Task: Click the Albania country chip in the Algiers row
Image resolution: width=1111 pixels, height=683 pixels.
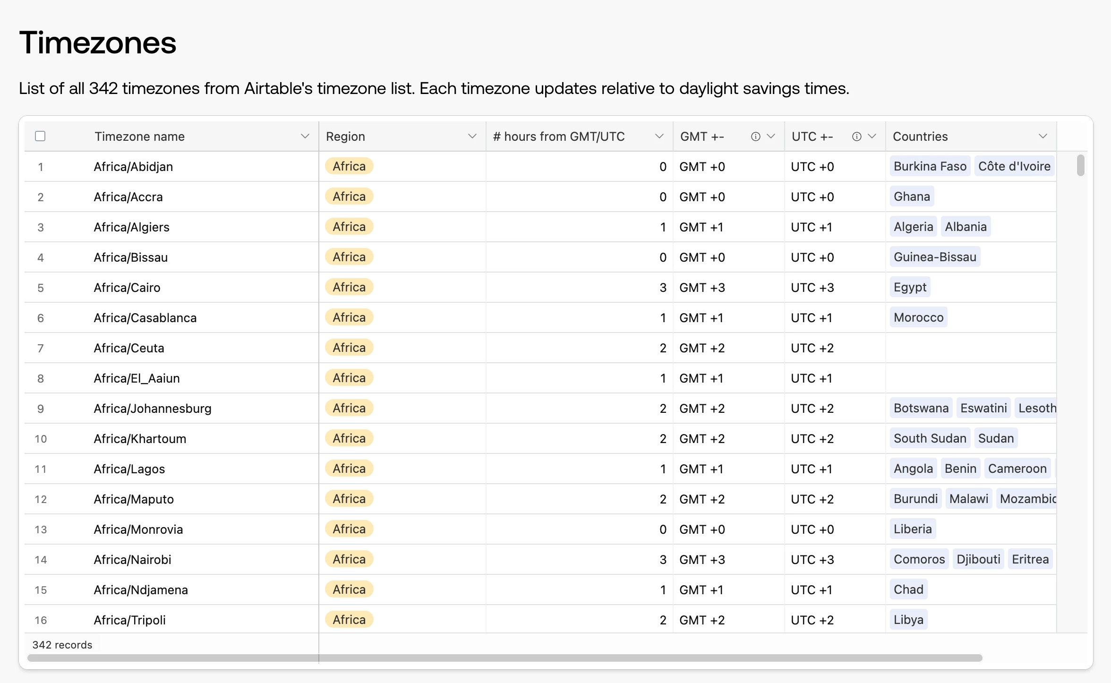Action: (965, 227)
